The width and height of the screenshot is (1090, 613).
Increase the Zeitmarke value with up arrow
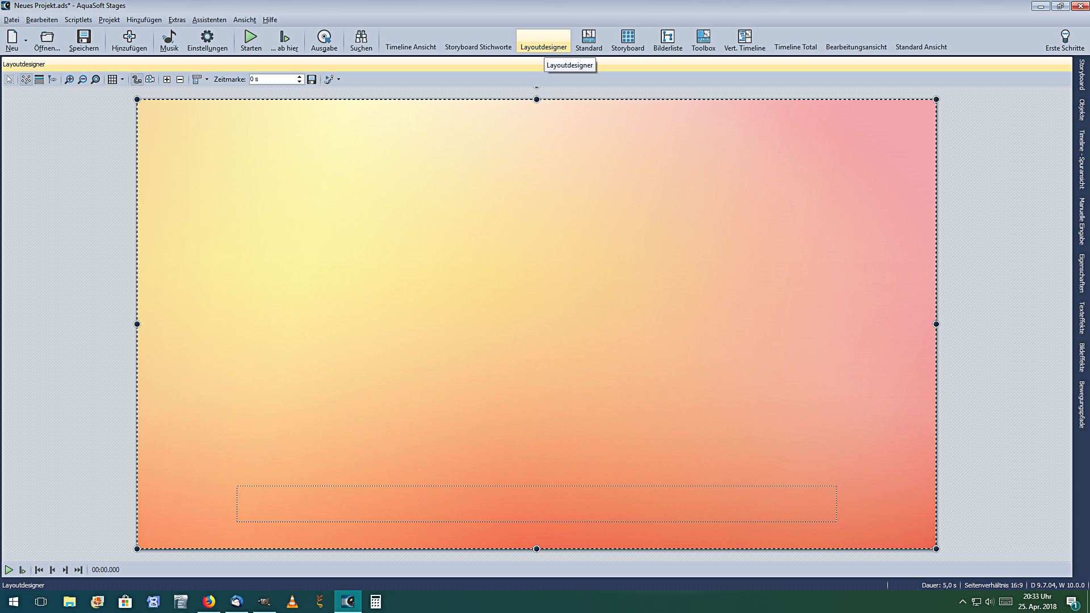point(299,77)
